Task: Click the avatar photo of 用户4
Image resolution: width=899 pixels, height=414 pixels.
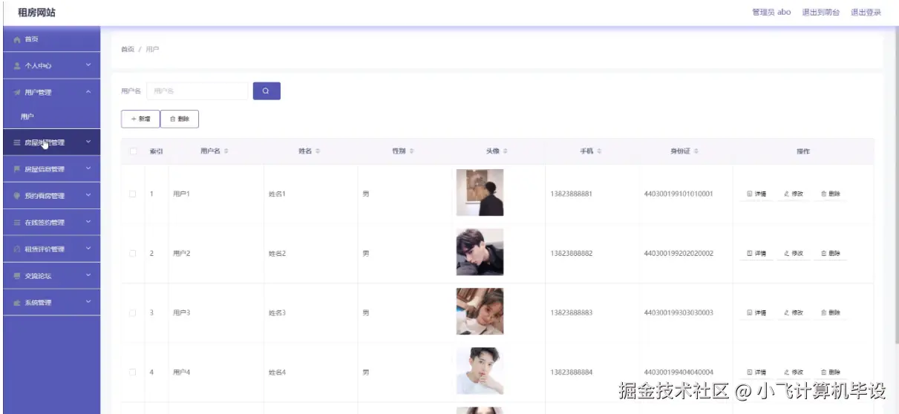Action: [x=480, y=371]
